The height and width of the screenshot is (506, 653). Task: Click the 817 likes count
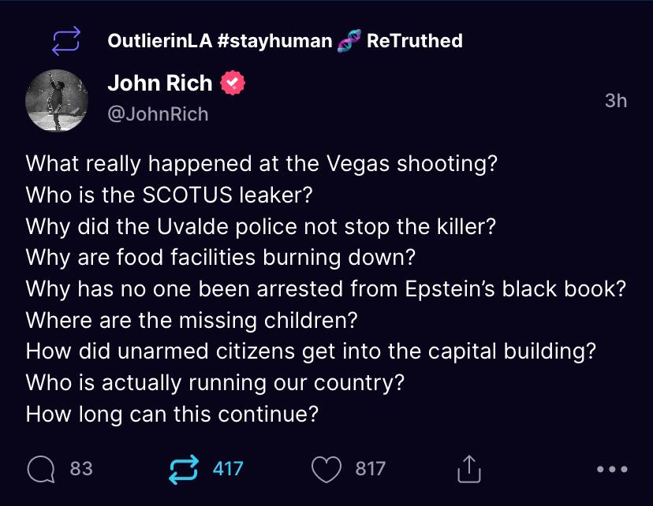coord(370,469)
